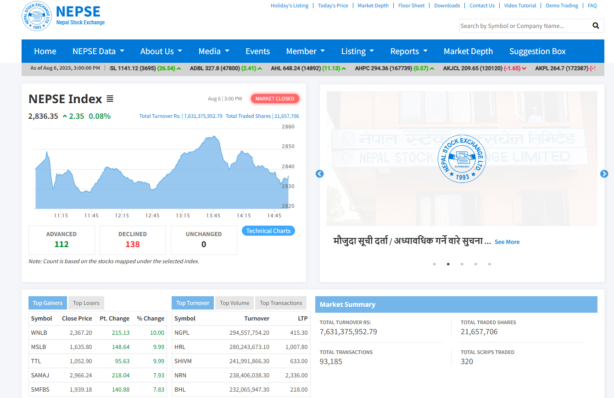Open the Market Depth navigation item

468,51
